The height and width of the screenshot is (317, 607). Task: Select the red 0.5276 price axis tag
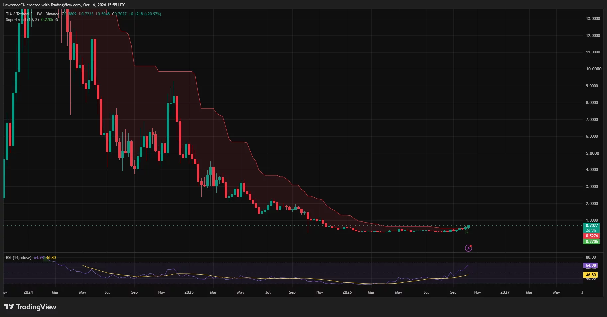[x=592, y=236]
